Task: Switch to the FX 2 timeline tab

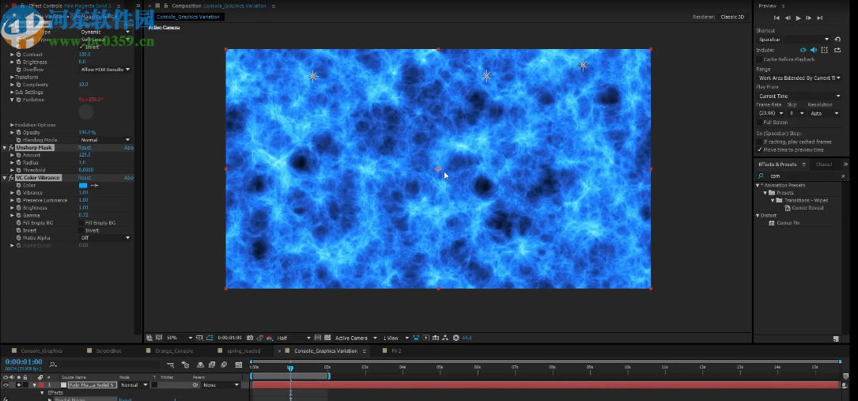Action: 395,350
